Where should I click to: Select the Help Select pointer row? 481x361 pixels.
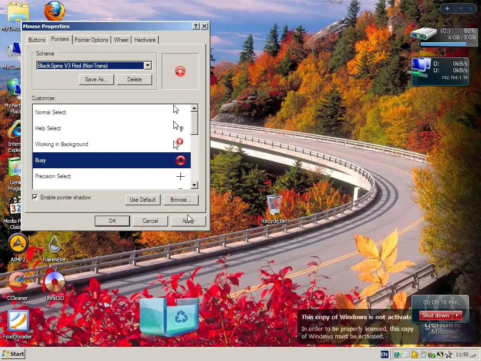point(111,128)
